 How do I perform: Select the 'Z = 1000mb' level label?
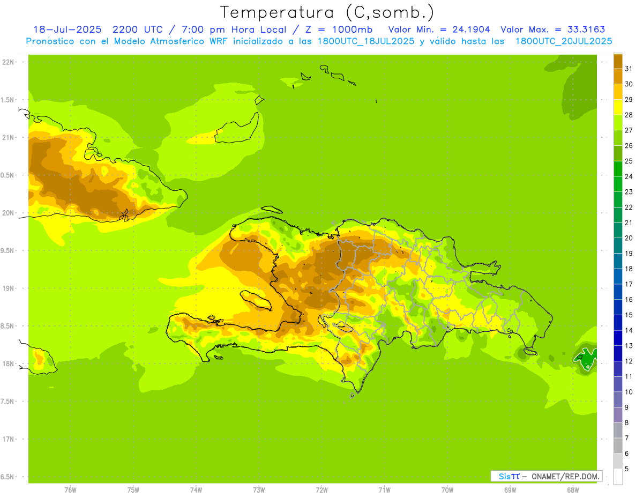[x=339, y=29]
